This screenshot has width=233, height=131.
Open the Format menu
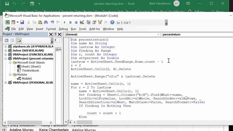pos(51,29)
